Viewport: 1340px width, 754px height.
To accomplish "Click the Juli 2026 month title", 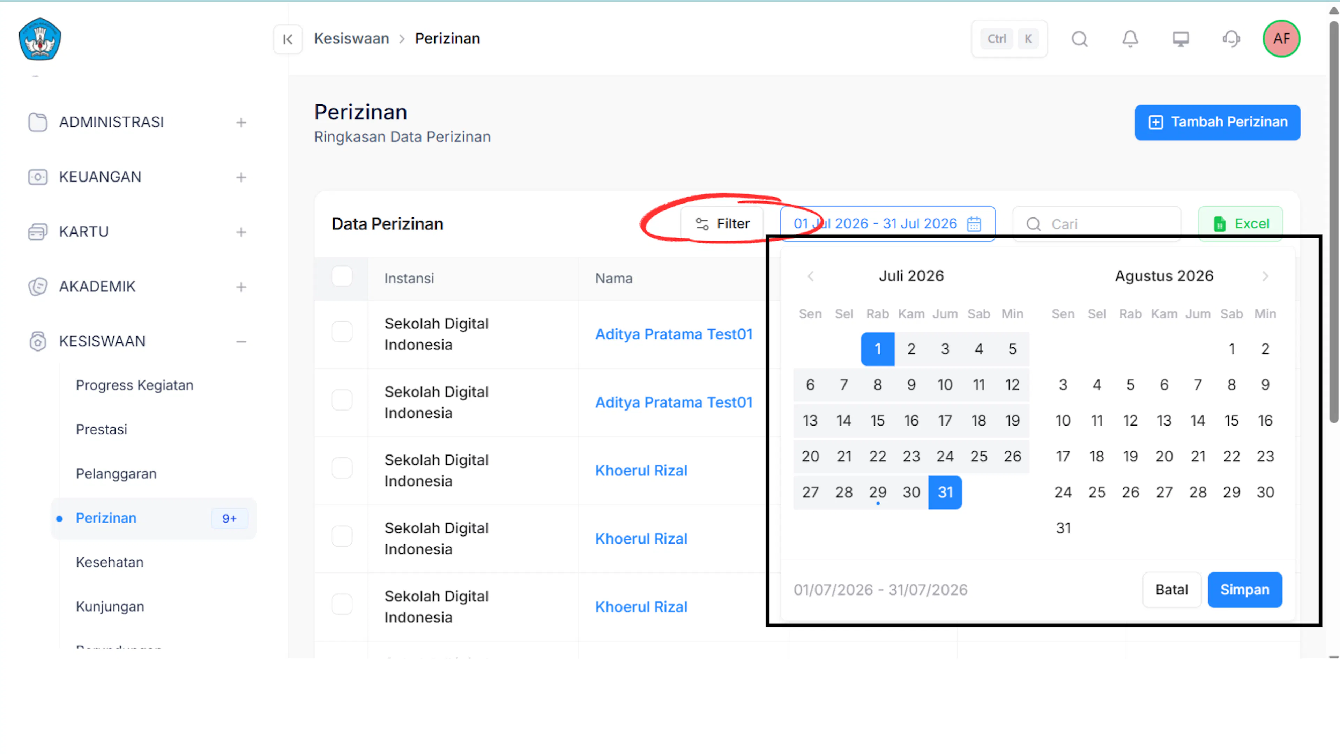I will click(x=911, y=276).
